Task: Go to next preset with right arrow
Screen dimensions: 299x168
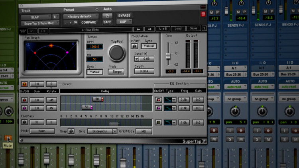Action: [149, 29]
